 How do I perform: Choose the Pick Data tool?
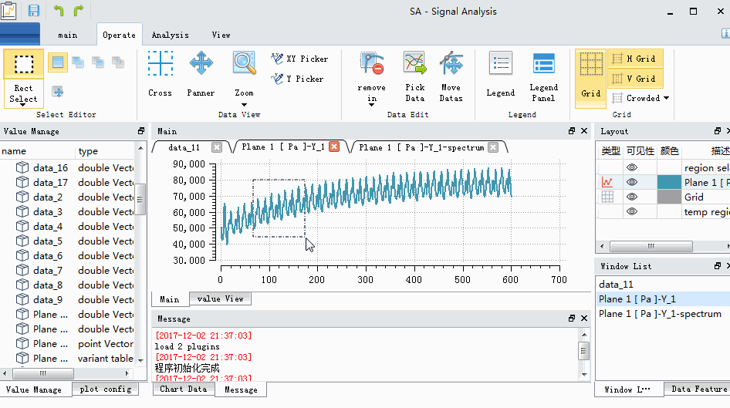click(x=415, y=77)
